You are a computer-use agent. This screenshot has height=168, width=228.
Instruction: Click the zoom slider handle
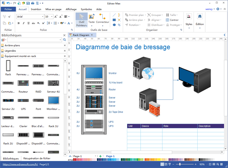pyautogui.click(x=180, y=164)
